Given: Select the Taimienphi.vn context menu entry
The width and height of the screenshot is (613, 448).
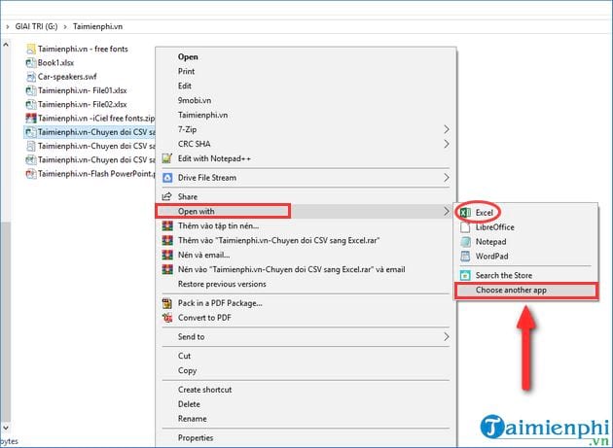Looking at the screenshot, I should (x=202, y=115).
